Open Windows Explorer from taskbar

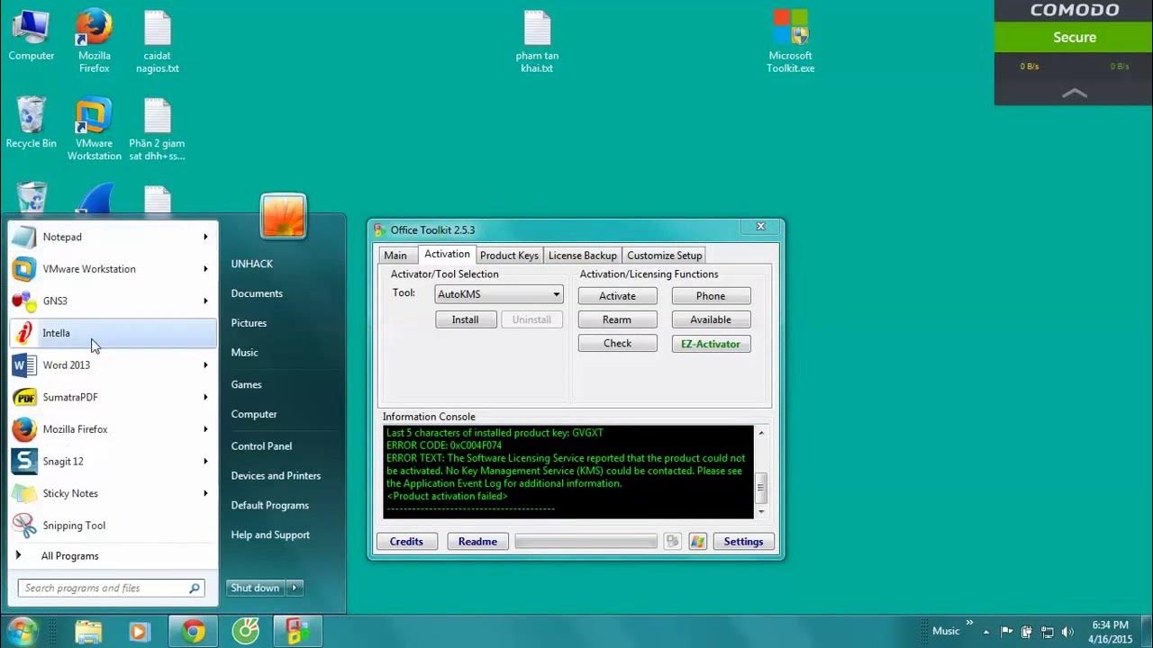click(x=88, y=632)
